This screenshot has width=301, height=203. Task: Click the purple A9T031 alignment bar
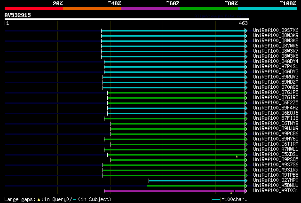(x=174, y=191)
